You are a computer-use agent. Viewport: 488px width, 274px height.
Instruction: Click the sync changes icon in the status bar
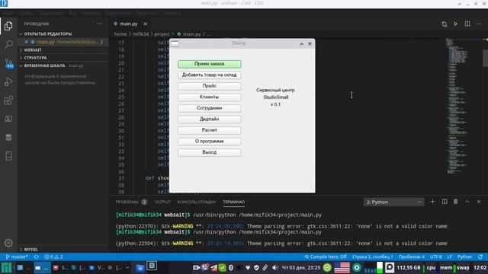(37, 257)
